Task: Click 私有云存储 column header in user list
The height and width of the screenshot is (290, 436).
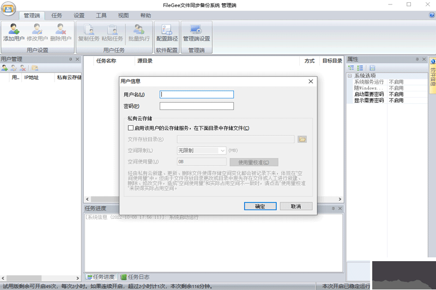Action: [x=69, y=77]
